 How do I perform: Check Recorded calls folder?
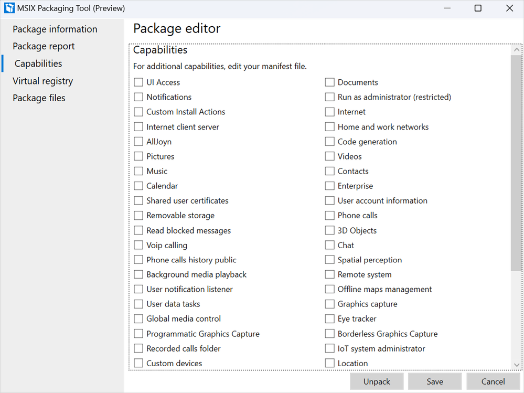[x=138, y=348]
